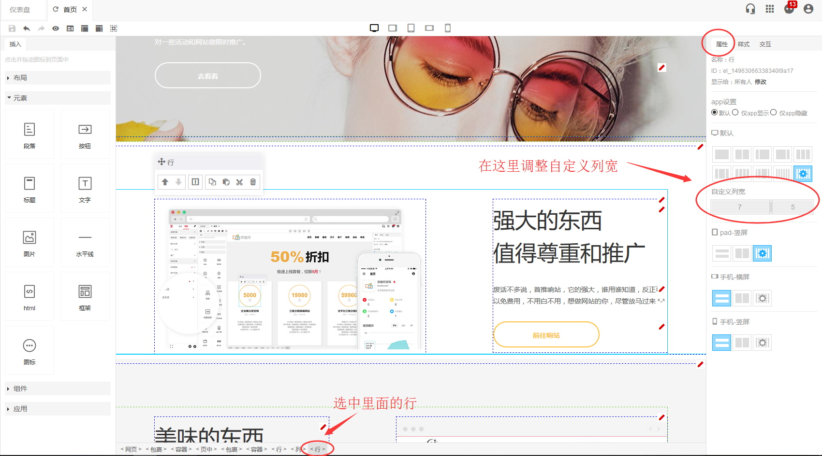Select the 默认 app setting radio
This screenshot has height=456, width=822.
pyautogui.click(x=715, y=112)
